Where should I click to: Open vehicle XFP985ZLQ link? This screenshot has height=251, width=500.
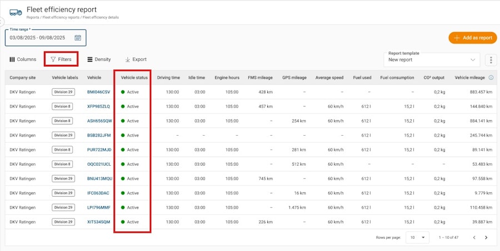click(x=98, y=106)
